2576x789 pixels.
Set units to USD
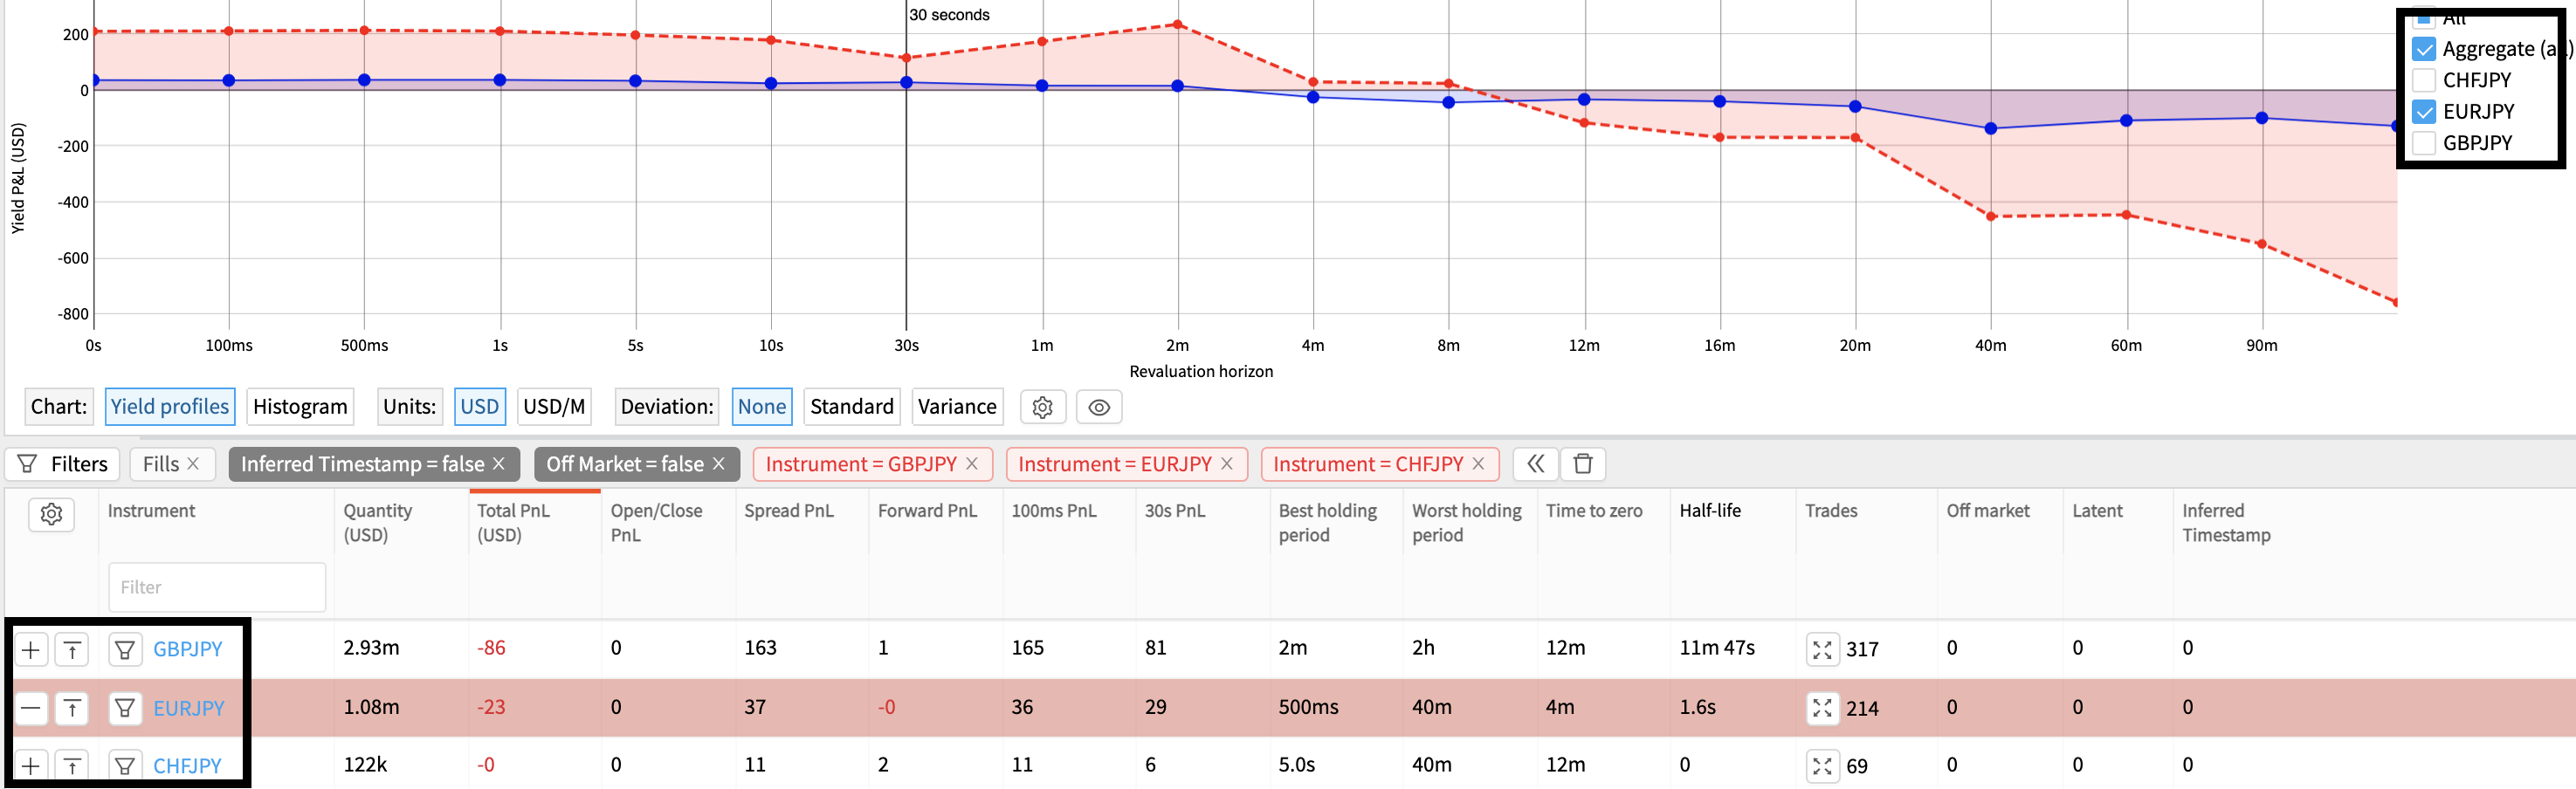click(x=480, y=407)
